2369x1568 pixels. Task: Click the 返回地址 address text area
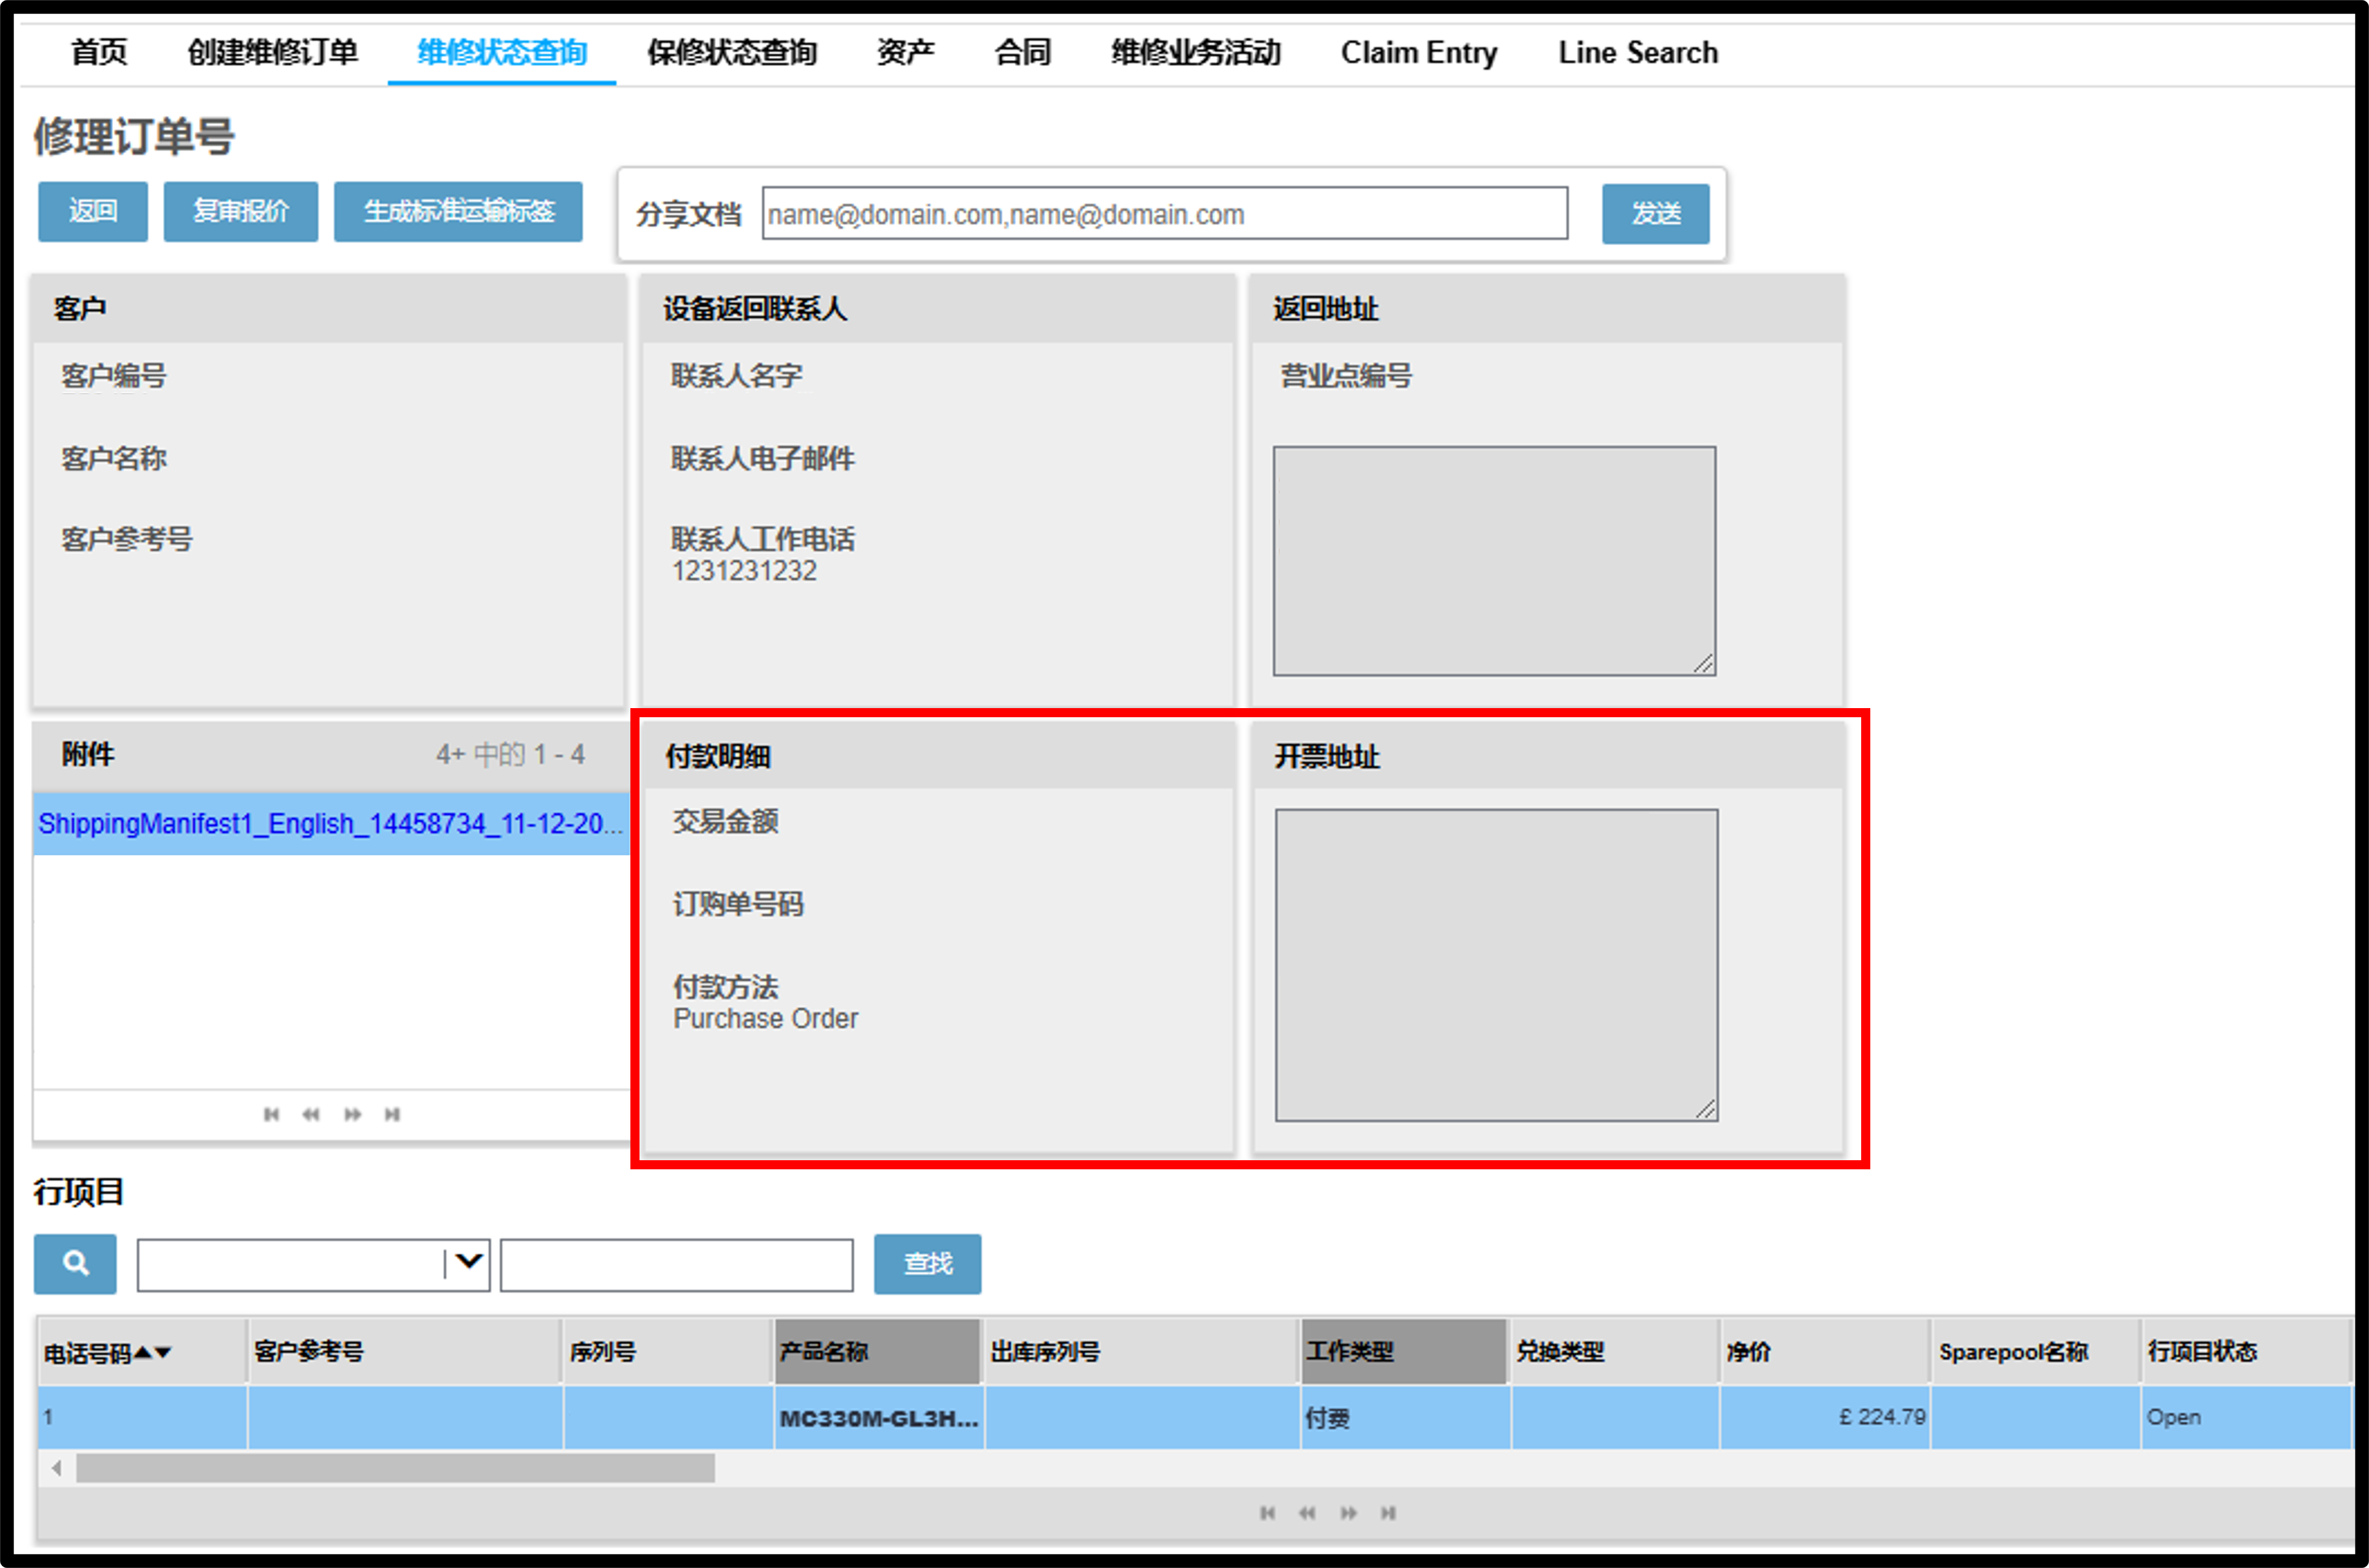click(1495, 561)
